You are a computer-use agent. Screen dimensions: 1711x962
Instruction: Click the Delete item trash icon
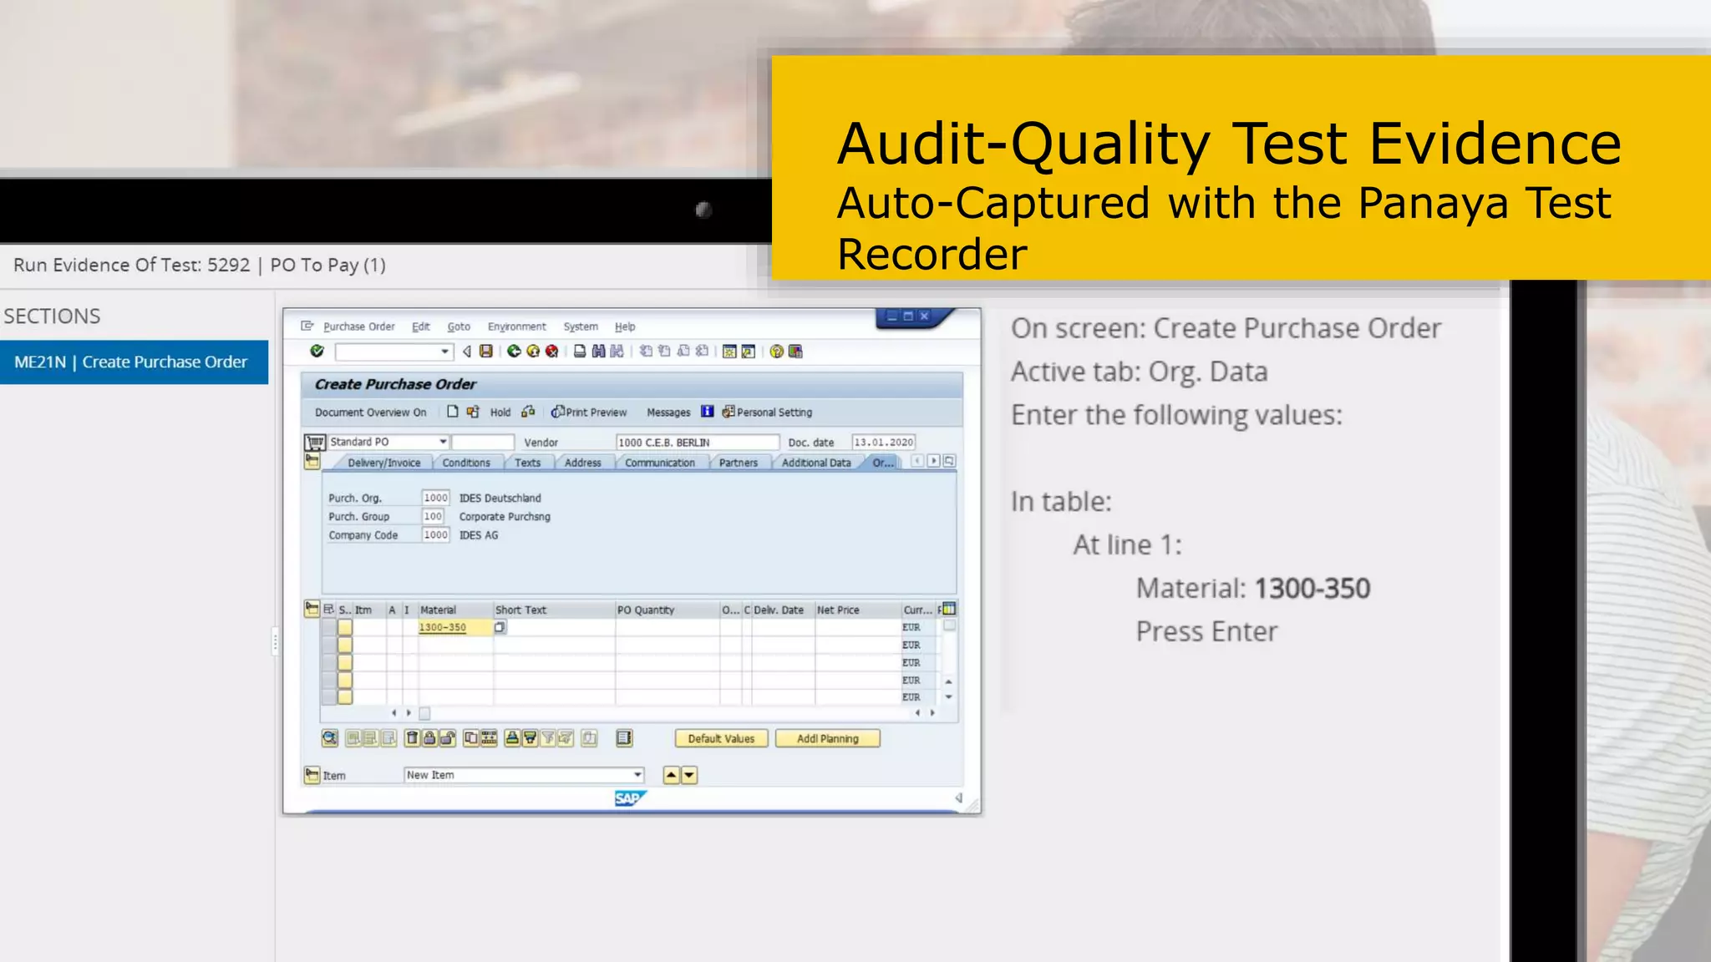[412, 738]
